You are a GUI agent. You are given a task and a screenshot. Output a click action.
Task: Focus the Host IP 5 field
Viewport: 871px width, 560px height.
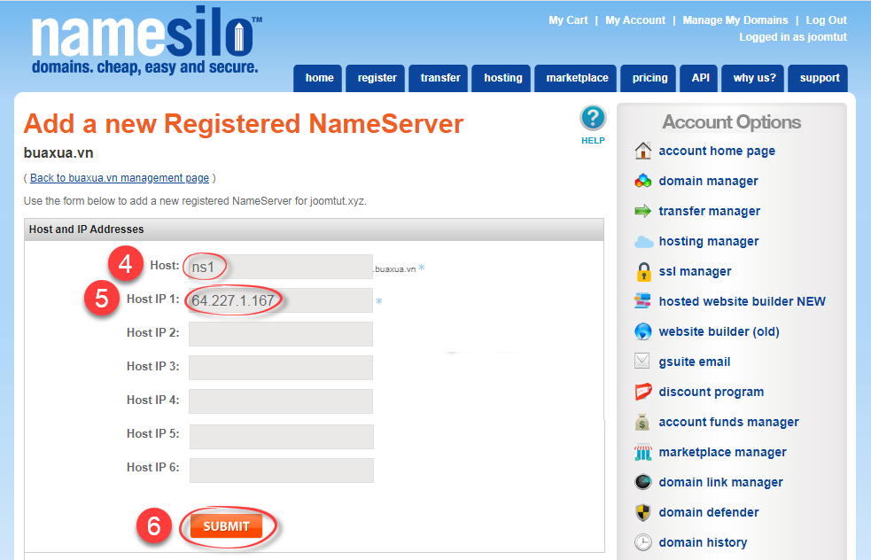[281, 437]
